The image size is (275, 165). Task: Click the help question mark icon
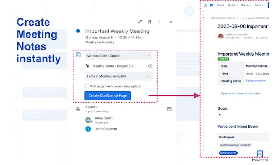point(150,66)
